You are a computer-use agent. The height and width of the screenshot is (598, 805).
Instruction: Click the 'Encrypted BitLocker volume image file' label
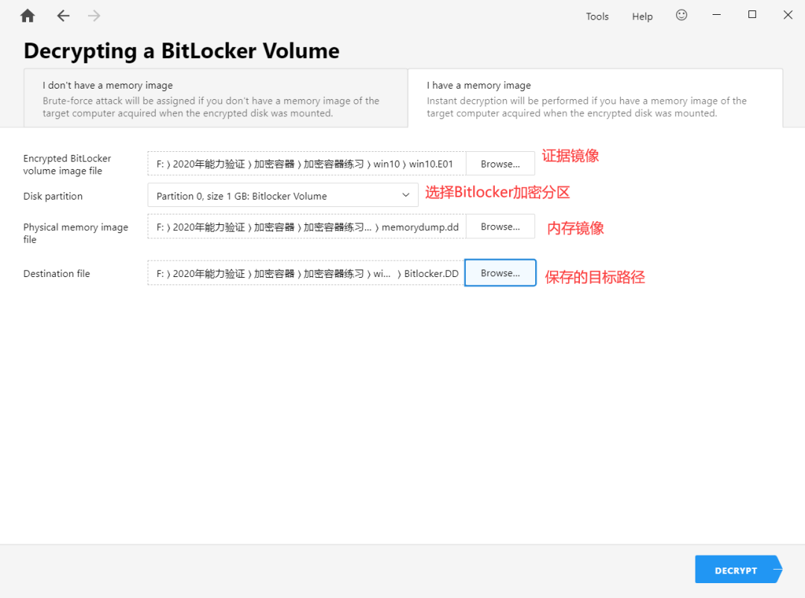pyautogui.click(x=67, y=164)
